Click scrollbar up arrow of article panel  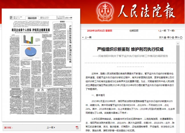pyautogui.click(x=178, y=43)
